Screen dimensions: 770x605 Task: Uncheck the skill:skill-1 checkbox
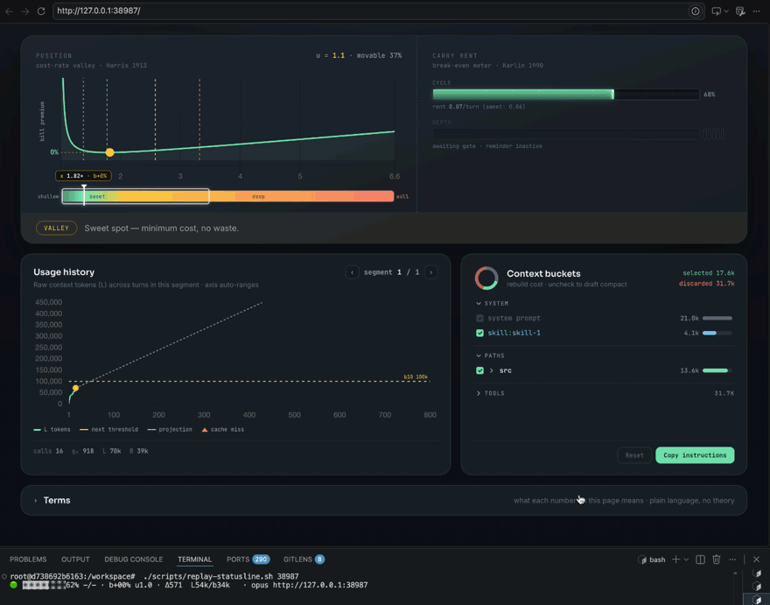[x=479, y=333]
